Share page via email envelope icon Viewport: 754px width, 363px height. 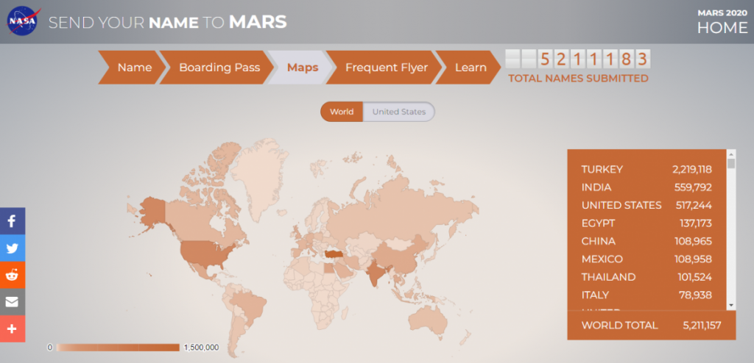click(13, 302)
